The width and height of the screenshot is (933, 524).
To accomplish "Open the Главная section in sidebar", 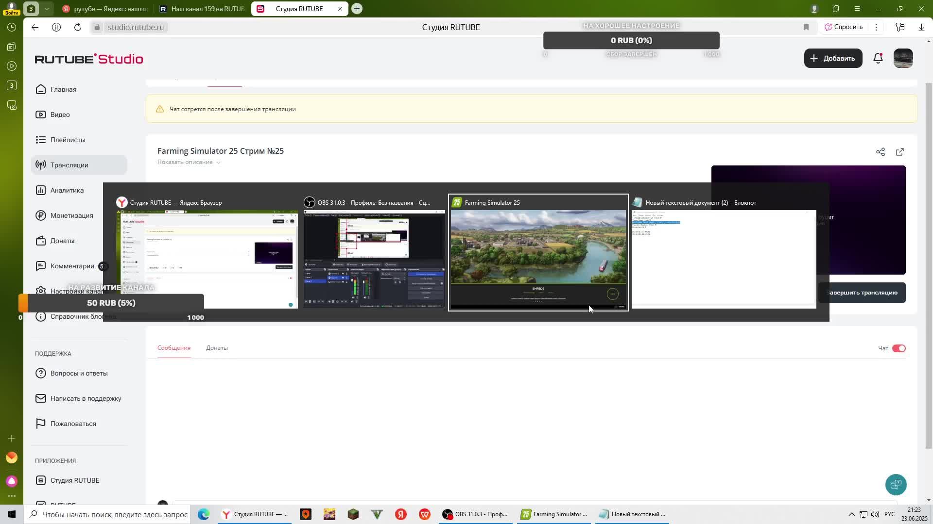I will tap(63, 89).
